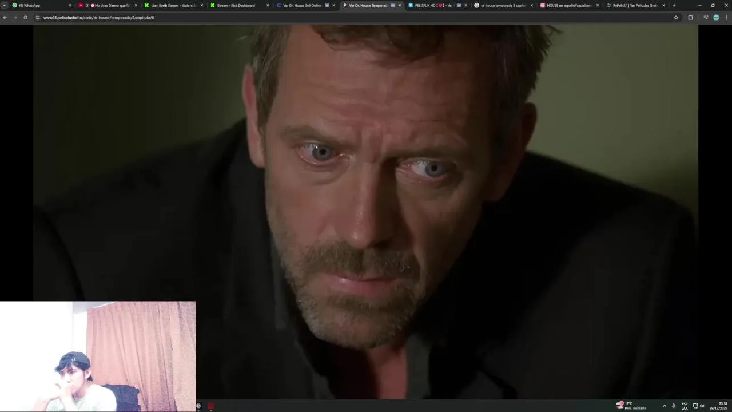Minimize the Chrome window
The width and height of the screenshot is (732, 412).
tap(699, 5)
